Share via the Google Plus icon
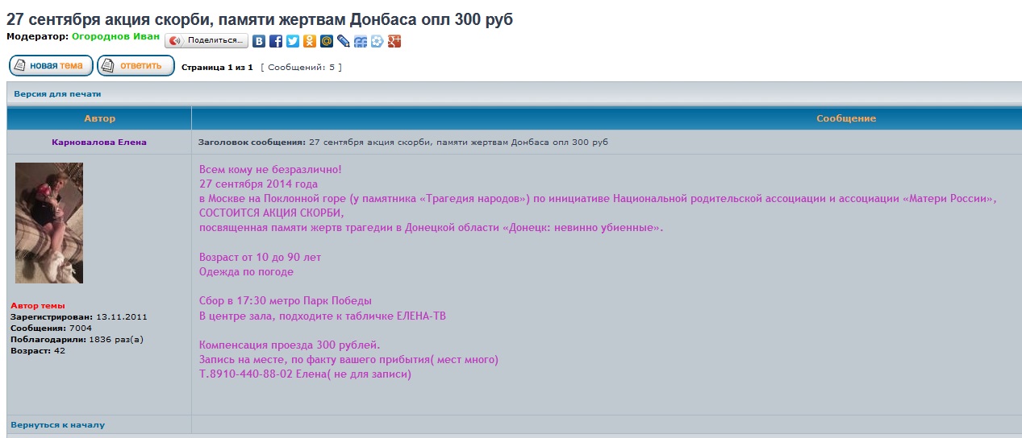The width and height of the screenshot is (1022, 438). [x=394, y=41]
